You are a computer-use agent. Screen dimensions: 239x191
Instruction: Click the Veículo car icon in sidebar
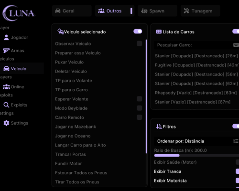tap(6, 69)
